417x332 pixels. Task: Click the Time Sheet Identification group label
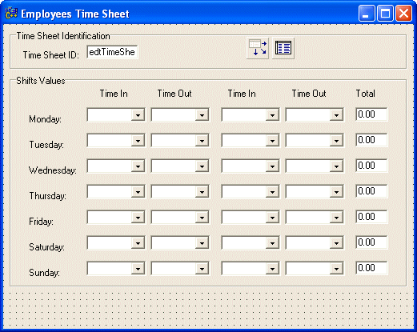point(63,36)
